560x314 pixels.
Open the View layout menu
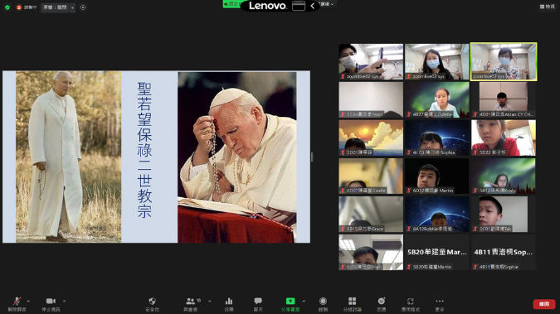[548, 7]
